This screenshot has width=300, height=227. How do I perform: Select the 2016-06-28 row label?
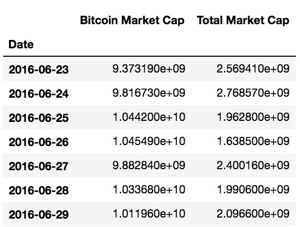coord(38,190)
